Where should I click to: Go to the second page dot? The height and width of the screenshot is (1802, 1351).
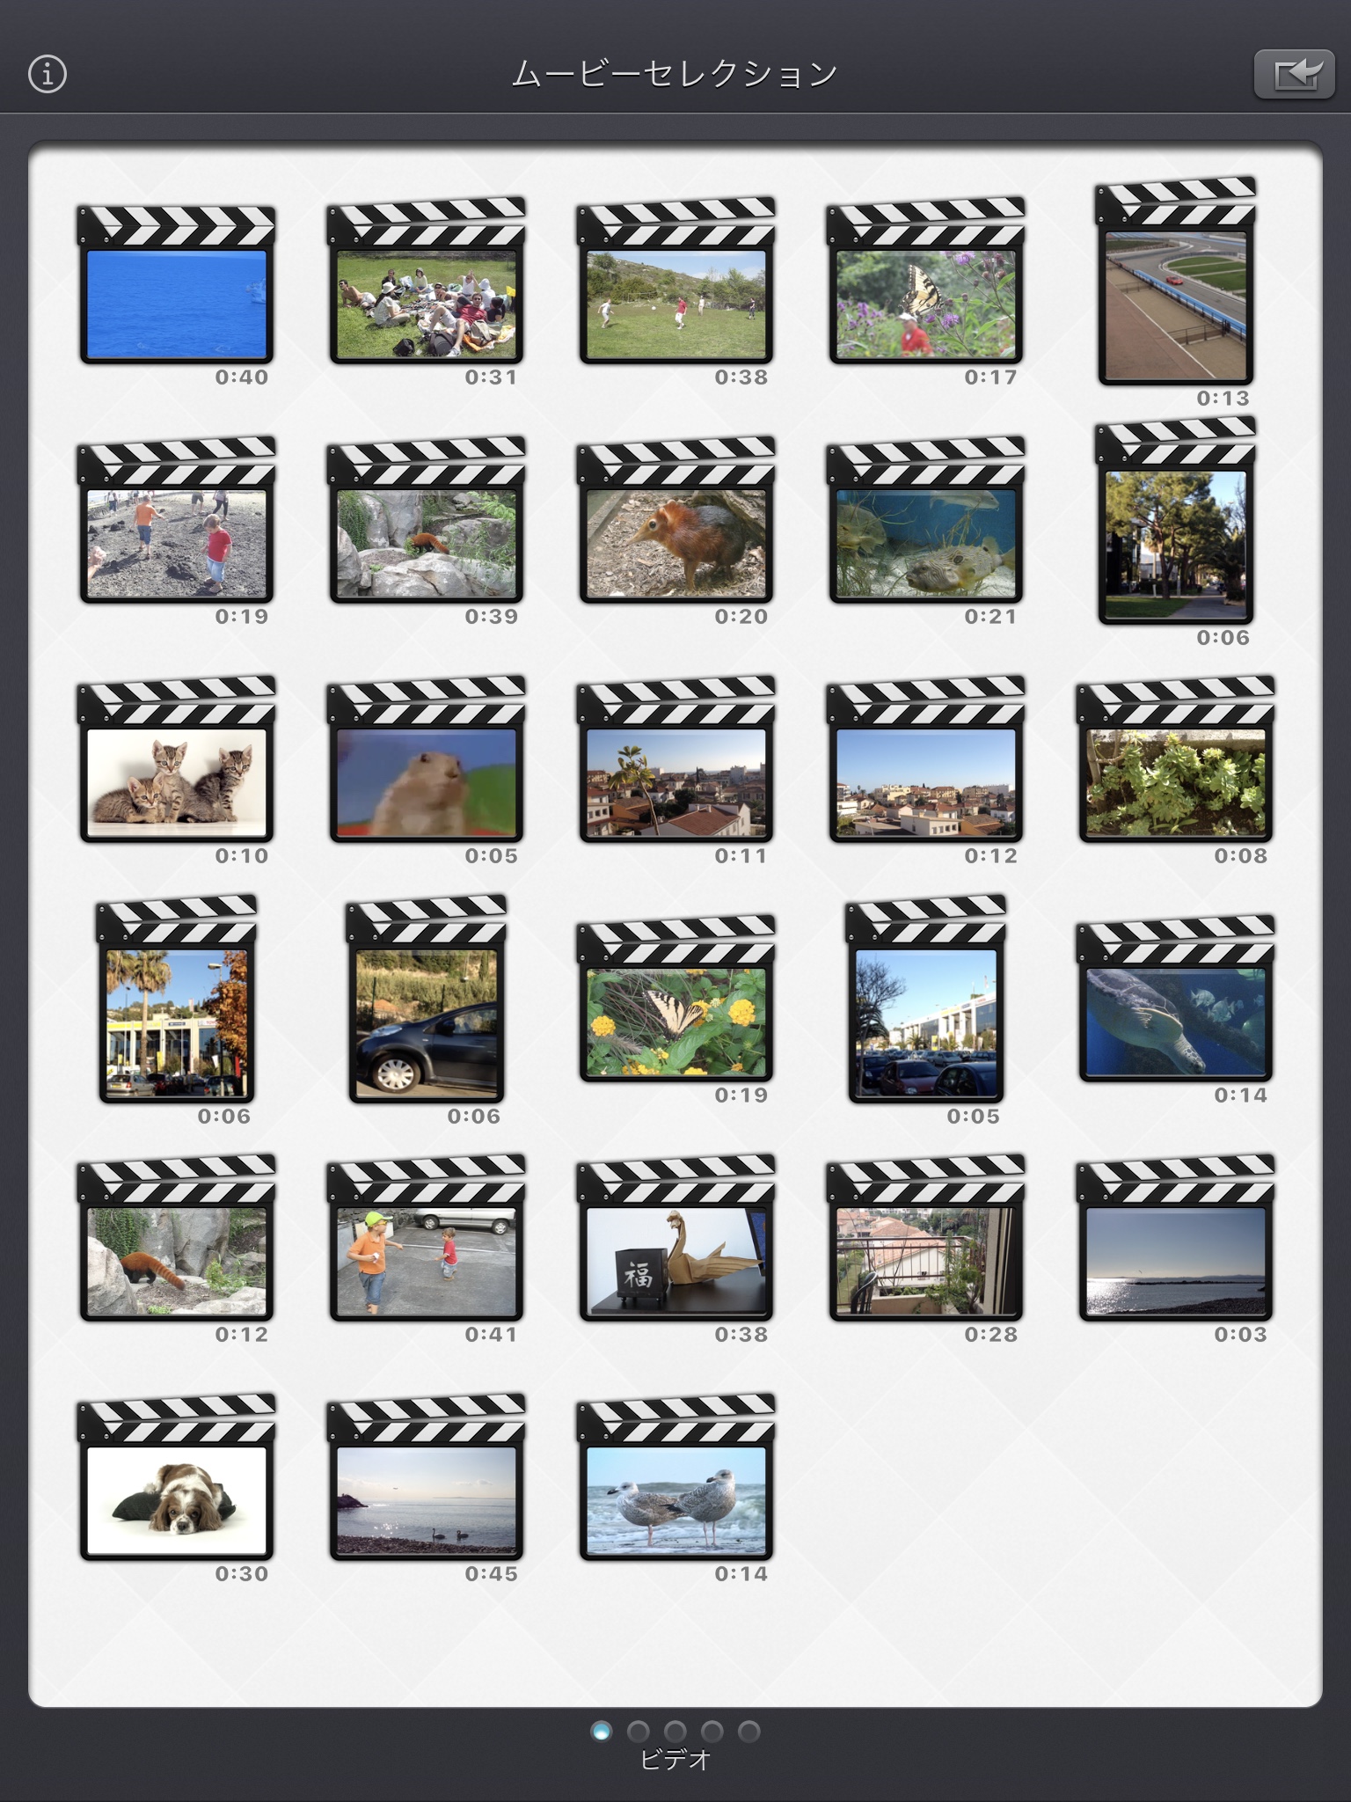pyautogui.click(x=639, y=1732)
